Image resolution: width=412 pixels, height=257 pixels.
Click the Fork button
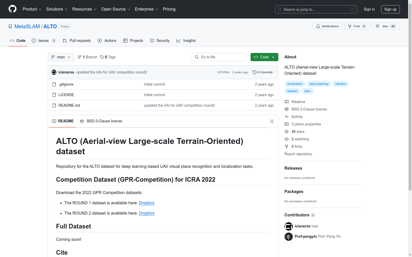point(357,26)
